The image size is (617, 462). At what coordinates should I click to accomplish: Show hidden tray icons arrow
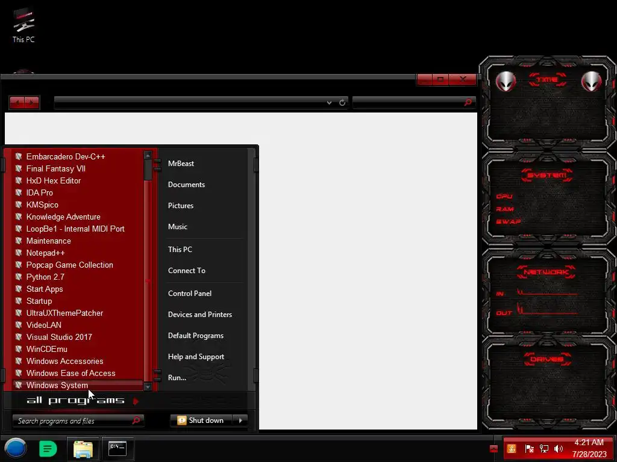point(494,449)
